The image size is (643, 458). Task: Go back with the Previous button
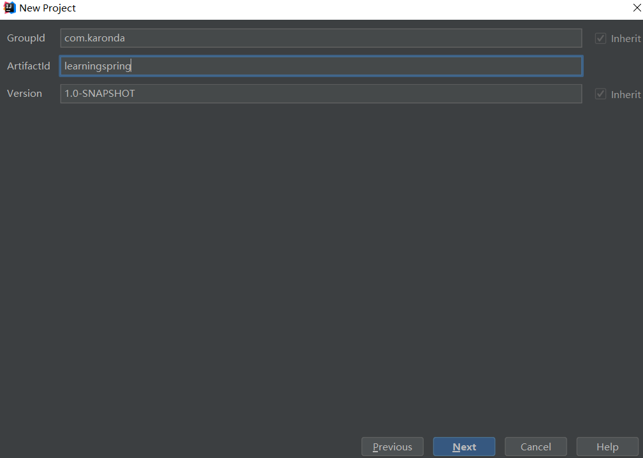392,447
